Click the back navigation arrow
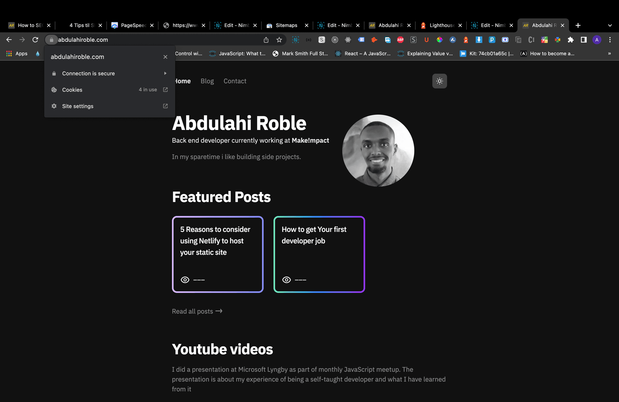This screenshot has height=402, width=619. point(9,40)
